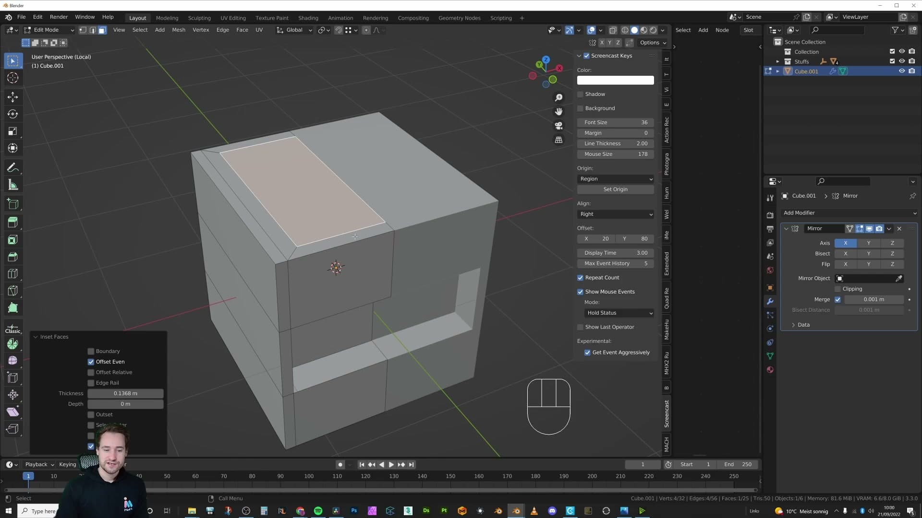Click the Set Origin button

(616, 189)
